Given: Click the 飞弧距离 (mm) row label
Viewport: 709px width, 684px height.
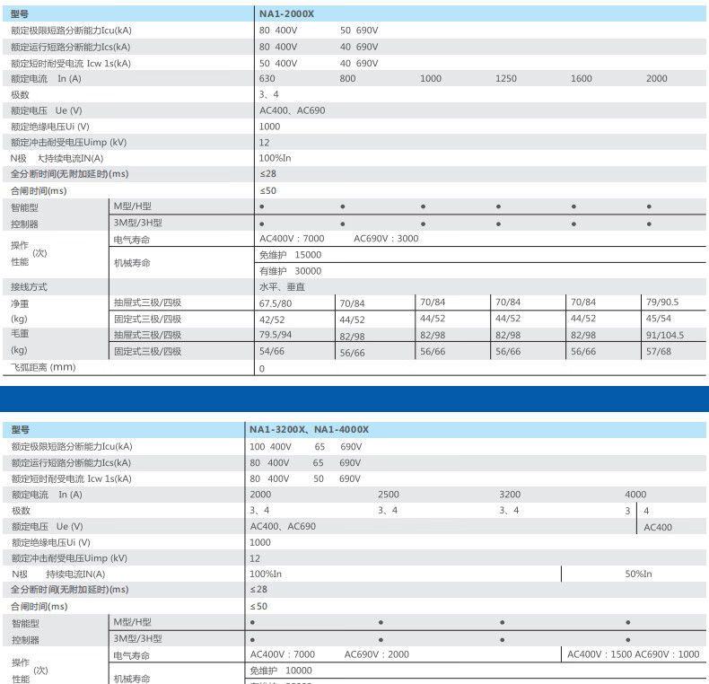Looking at the screenshot, I should click(x=43, y=368).
